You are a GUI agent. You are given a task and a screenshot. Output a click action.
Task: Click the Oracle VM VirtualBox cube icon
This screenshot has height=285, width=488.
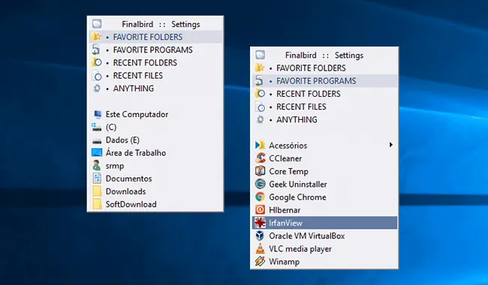pyautogui.click(x=261, y=235)
